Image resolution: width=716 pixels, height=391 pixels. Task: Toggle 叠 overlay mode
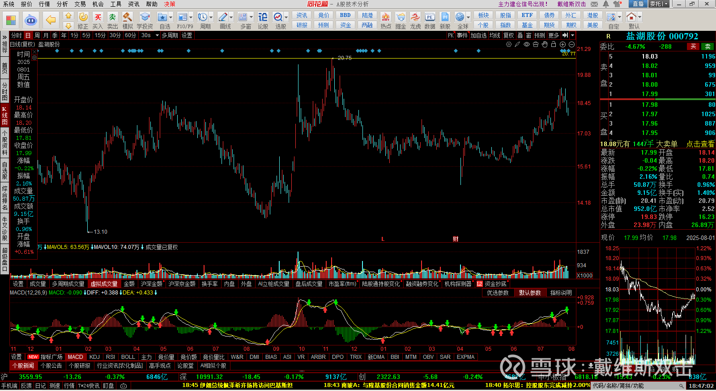click(520, 35)
